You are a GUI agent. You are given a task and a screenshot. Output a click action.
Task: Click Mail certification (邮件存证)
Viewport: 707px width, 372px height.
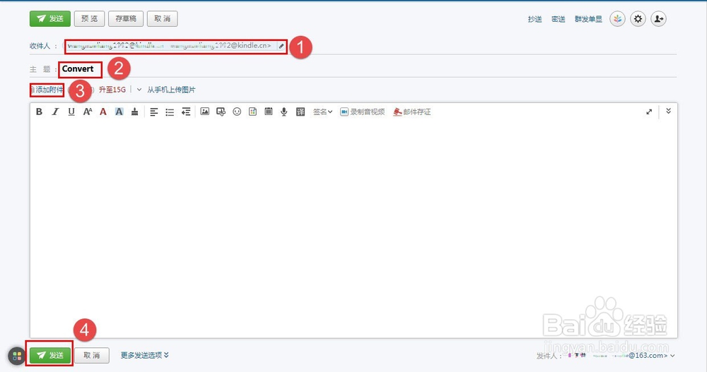tap(412, 112)
